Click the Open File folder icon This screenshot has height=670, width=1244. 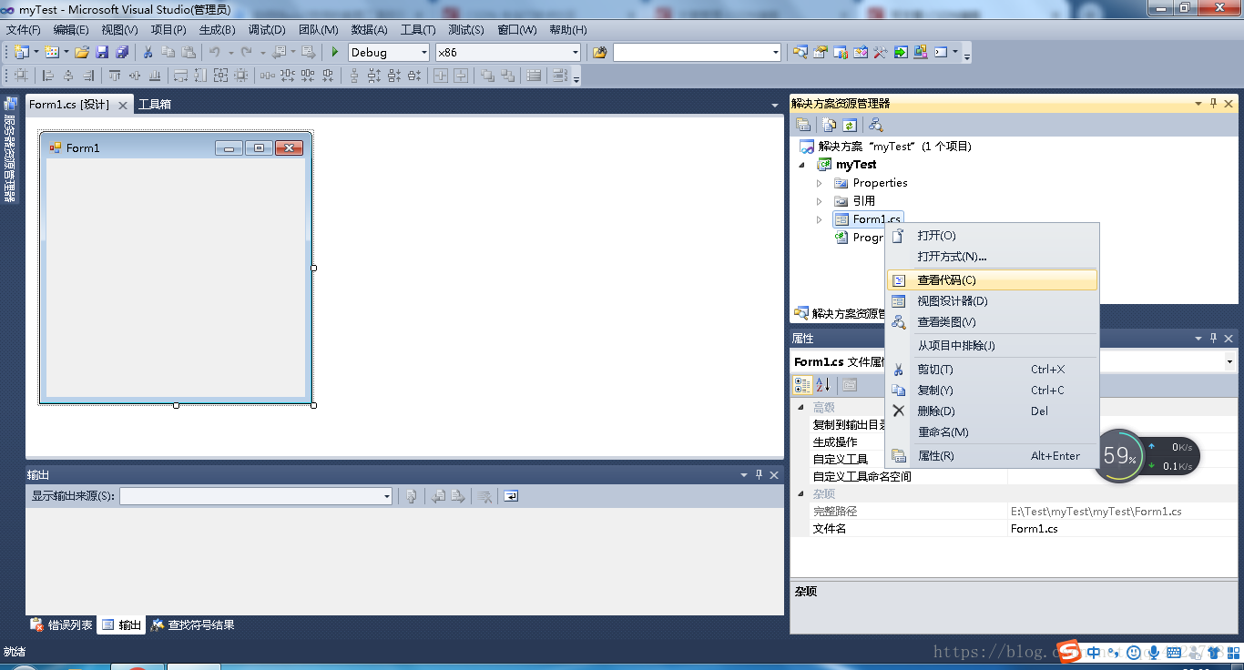click(x=82, y=52)
